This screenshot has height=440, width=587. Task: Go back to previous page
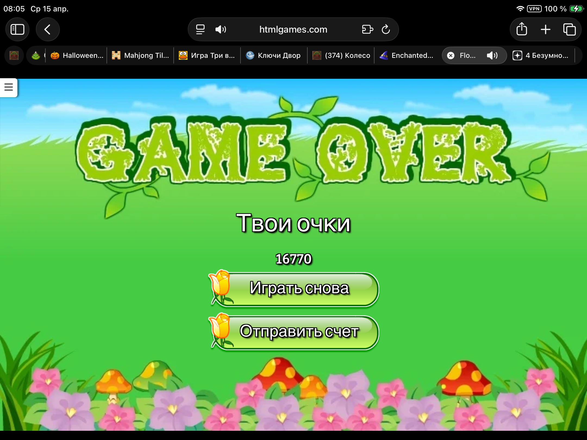point(48,29)
